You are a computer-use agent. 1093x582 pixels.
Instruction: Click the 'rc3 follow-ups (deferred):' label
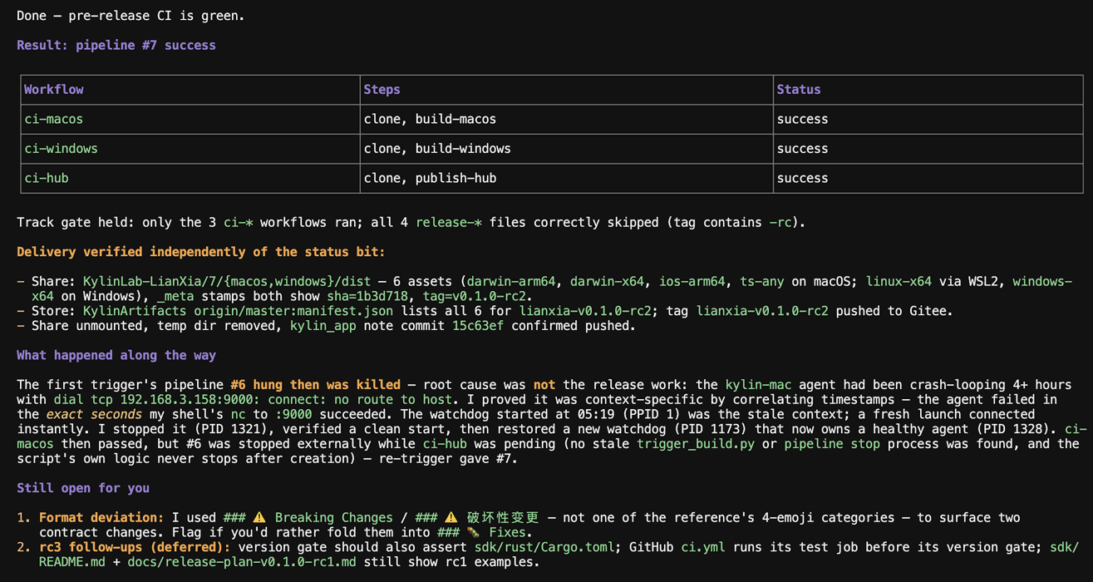tap(135, 547)
